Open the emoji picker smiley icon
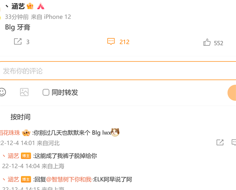The image size is (236, 190). coord(2,92)
